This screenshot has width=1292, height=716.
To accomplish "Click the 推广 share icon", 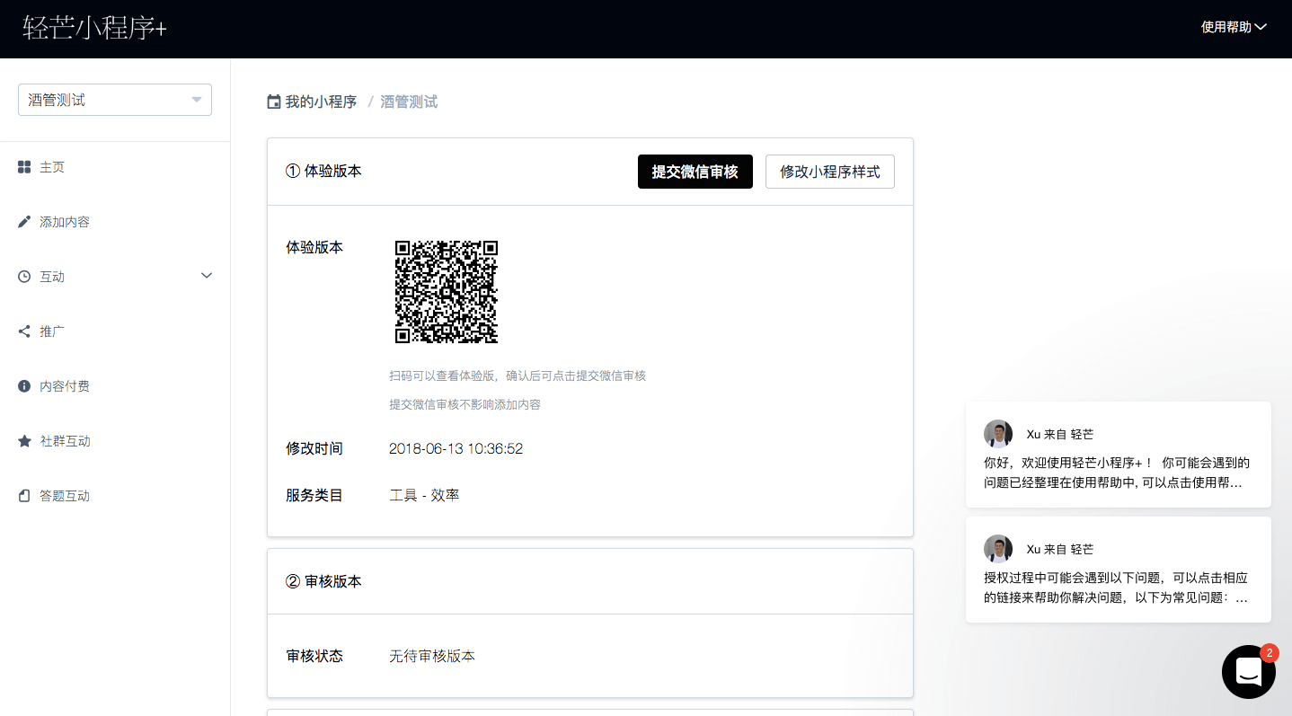I will 24,331.
